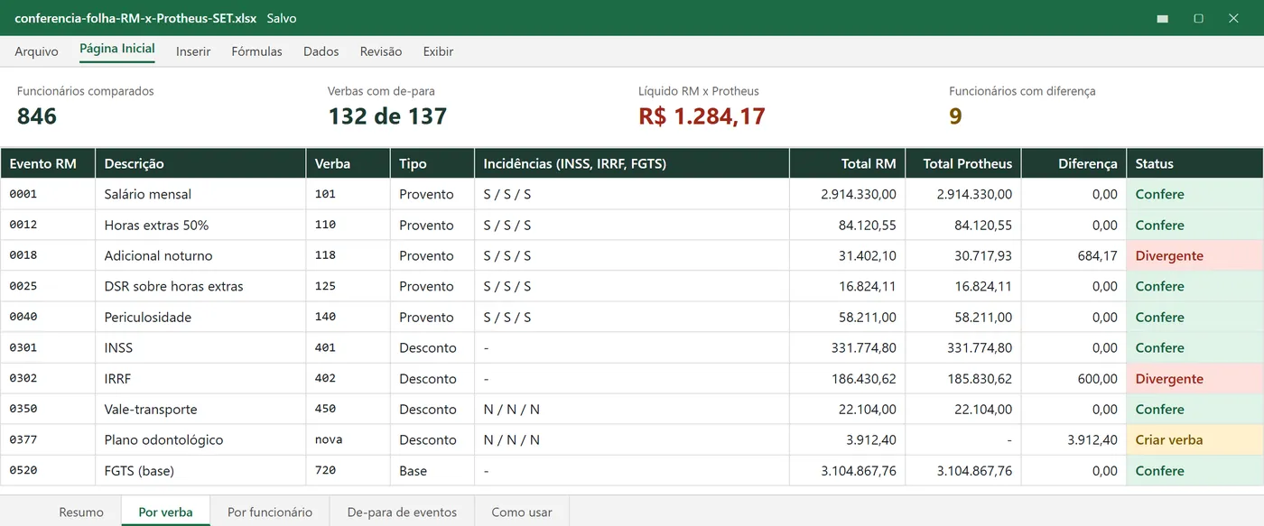This screenshot has width=1264, height=526.
Task: Click the Total RM column header
Action: pyautogui.click(x=848, y=163)
